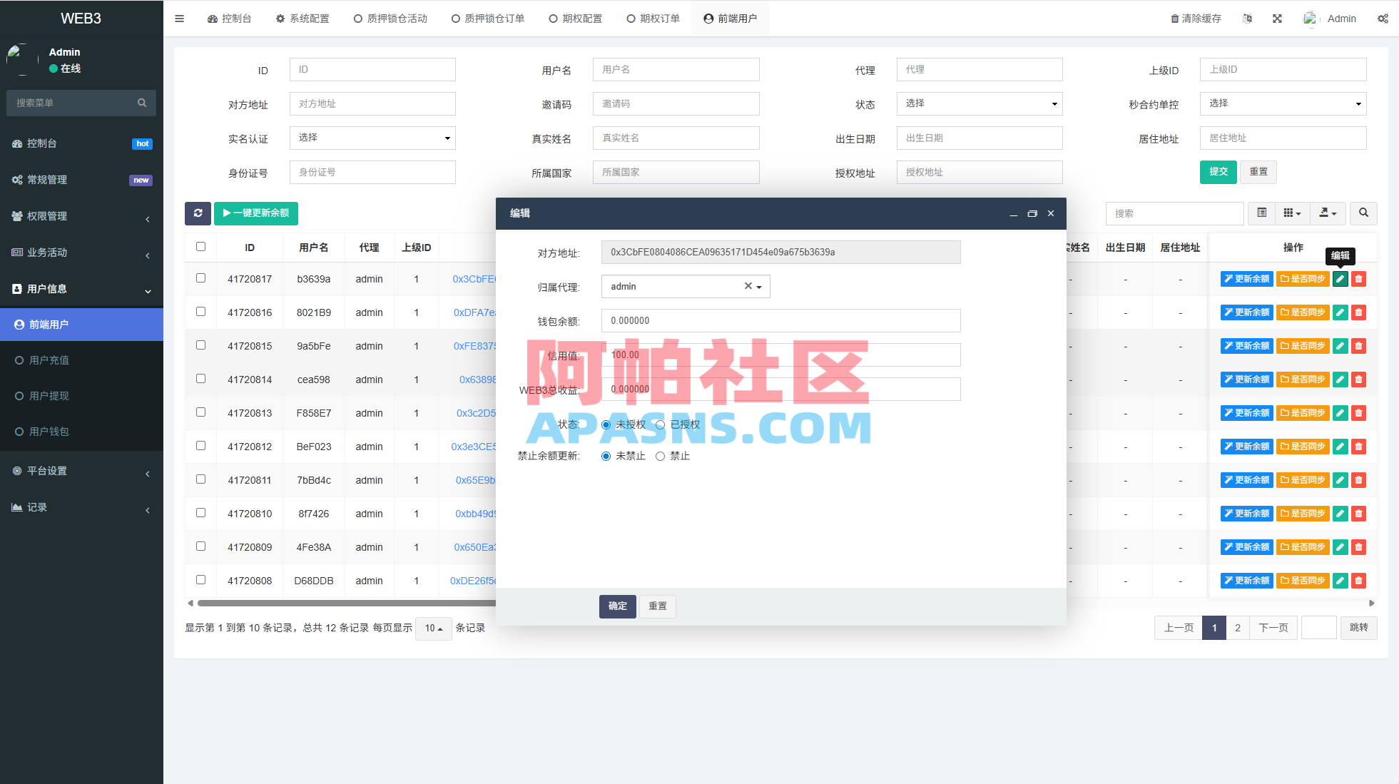Check the row checkbox for 41720810

coord(200,513)
